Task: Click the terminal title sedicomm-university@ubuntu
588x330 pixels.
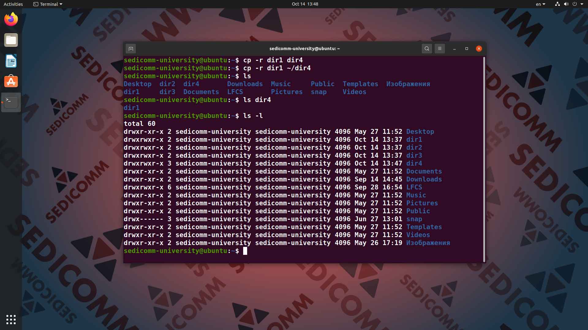Action: (x=304, y=48)
